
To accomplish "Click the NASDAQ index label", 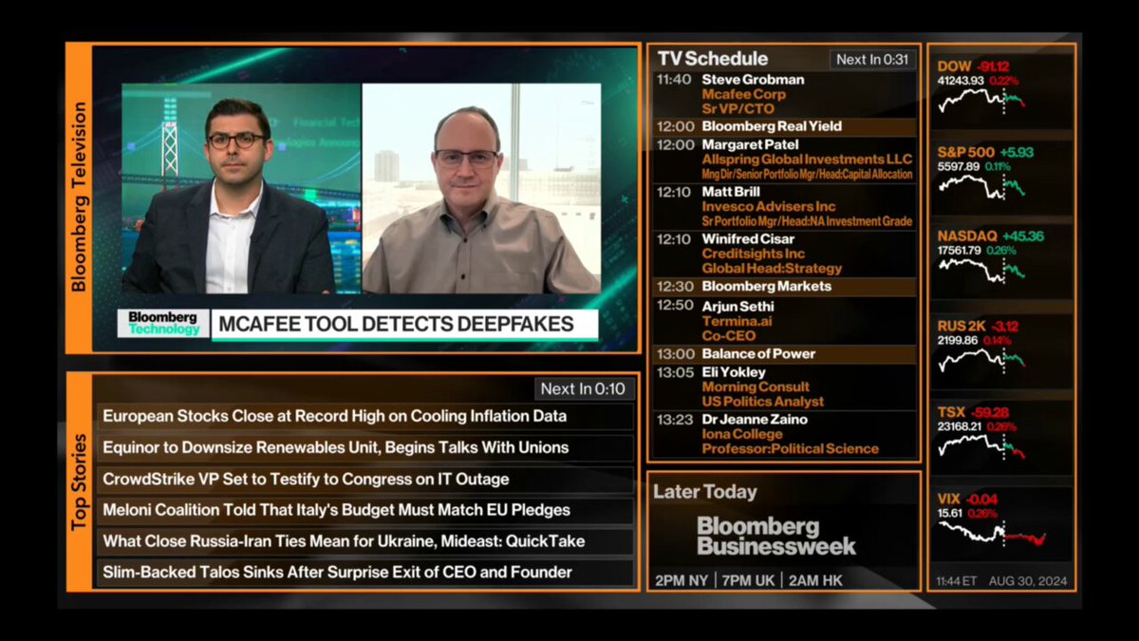I will click(967, 236).
